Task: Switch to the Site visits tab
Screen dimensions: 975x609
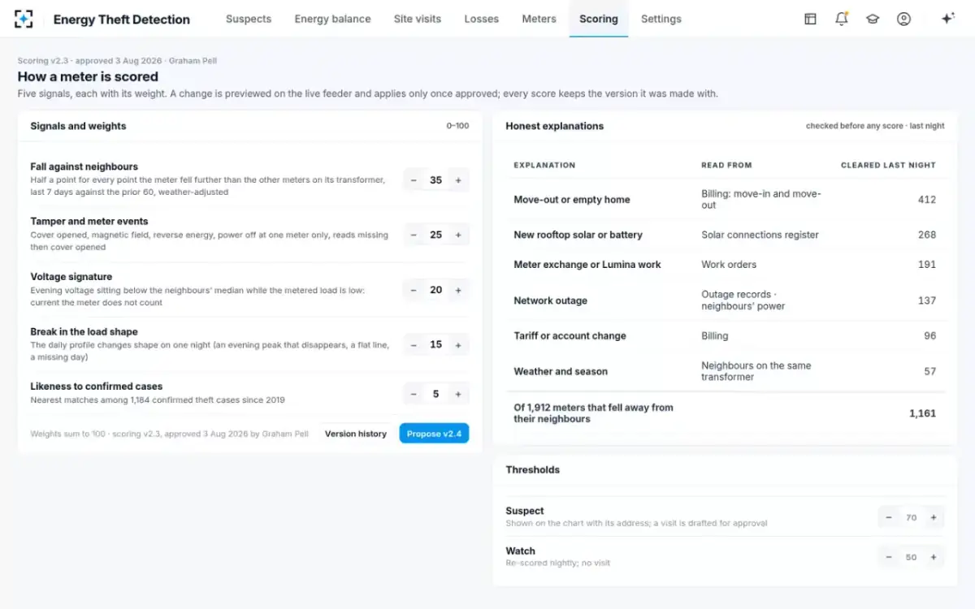Action: [418, 19]
